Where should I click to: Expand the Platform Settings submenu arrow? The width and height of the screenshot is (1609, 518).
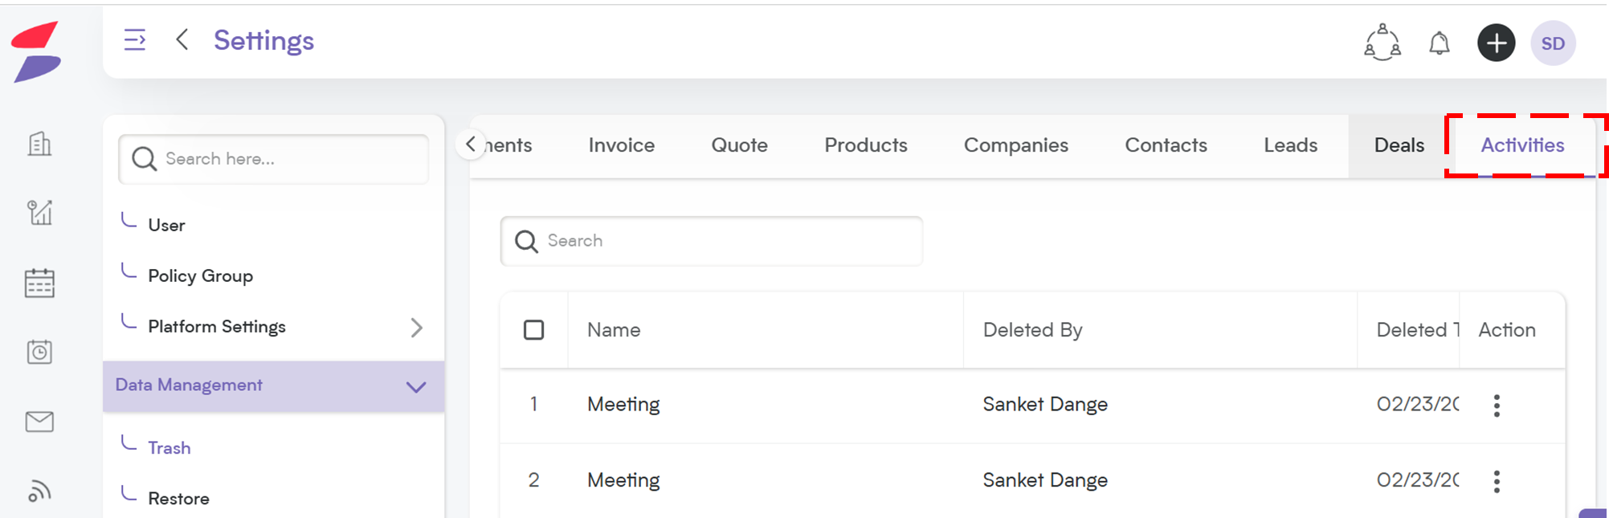tap(416, 328)
